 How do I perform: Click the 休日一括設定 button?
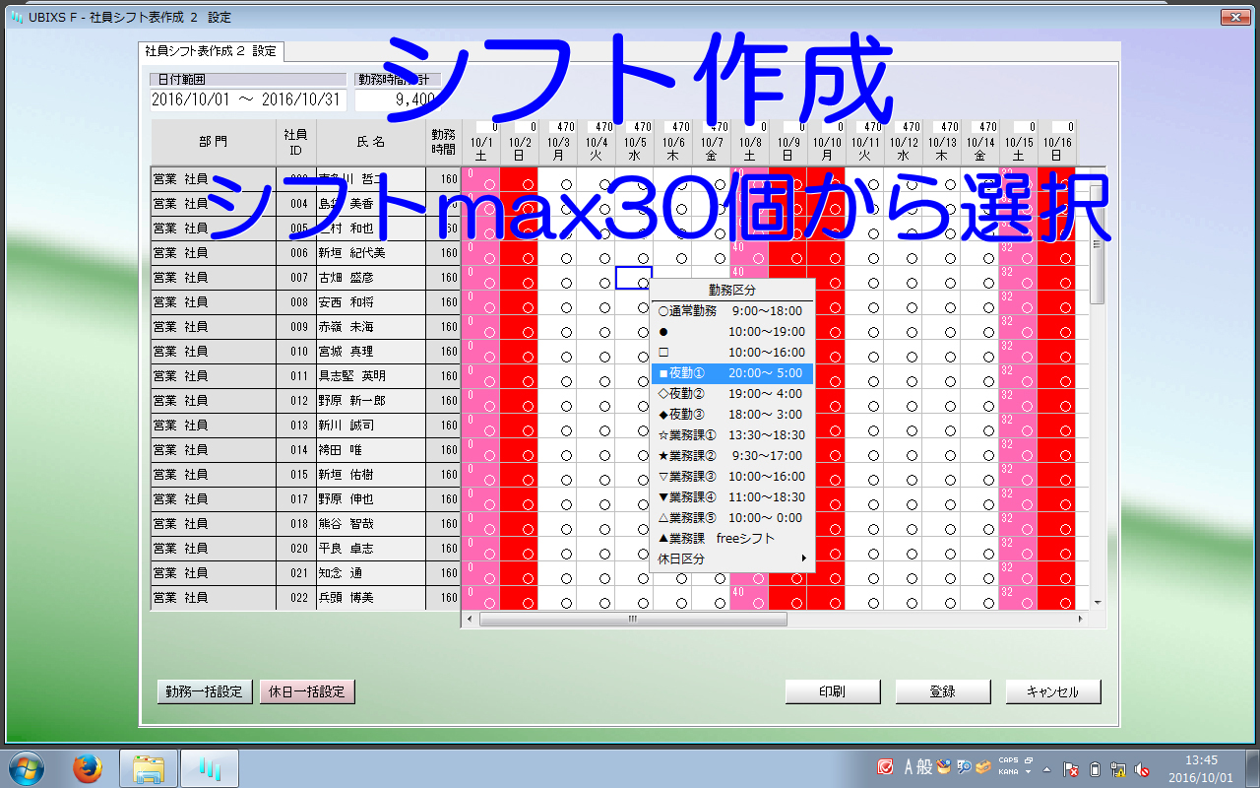click(306, 691)
